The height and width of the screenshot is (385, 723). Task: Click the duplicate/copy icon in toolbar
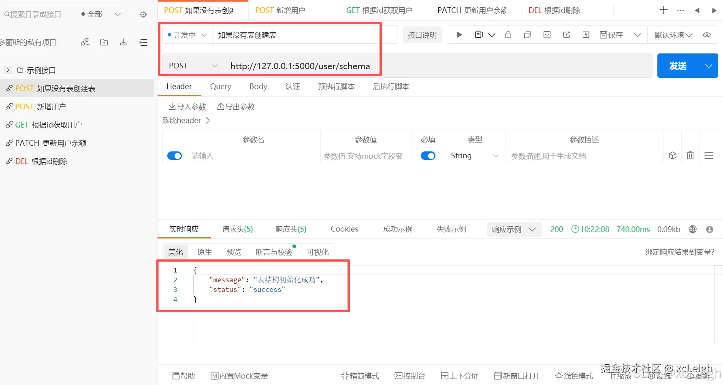(x=527, y=34)
